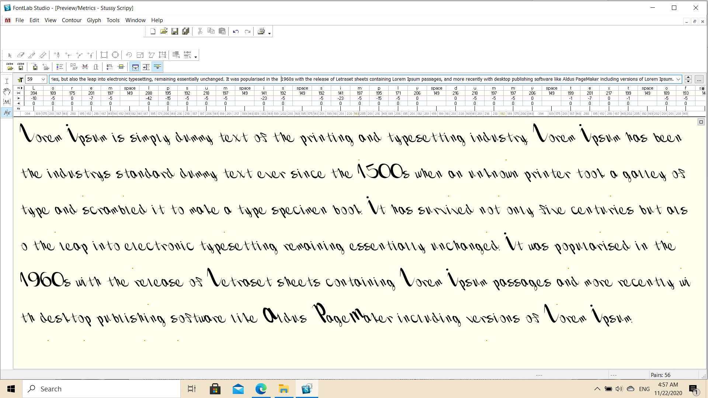Open the Contour menu
708x398 pixels.
coord(72,20)
